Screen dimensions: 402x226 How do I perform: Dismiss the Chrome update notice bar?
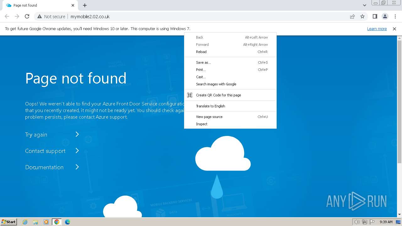pos(394,29)
